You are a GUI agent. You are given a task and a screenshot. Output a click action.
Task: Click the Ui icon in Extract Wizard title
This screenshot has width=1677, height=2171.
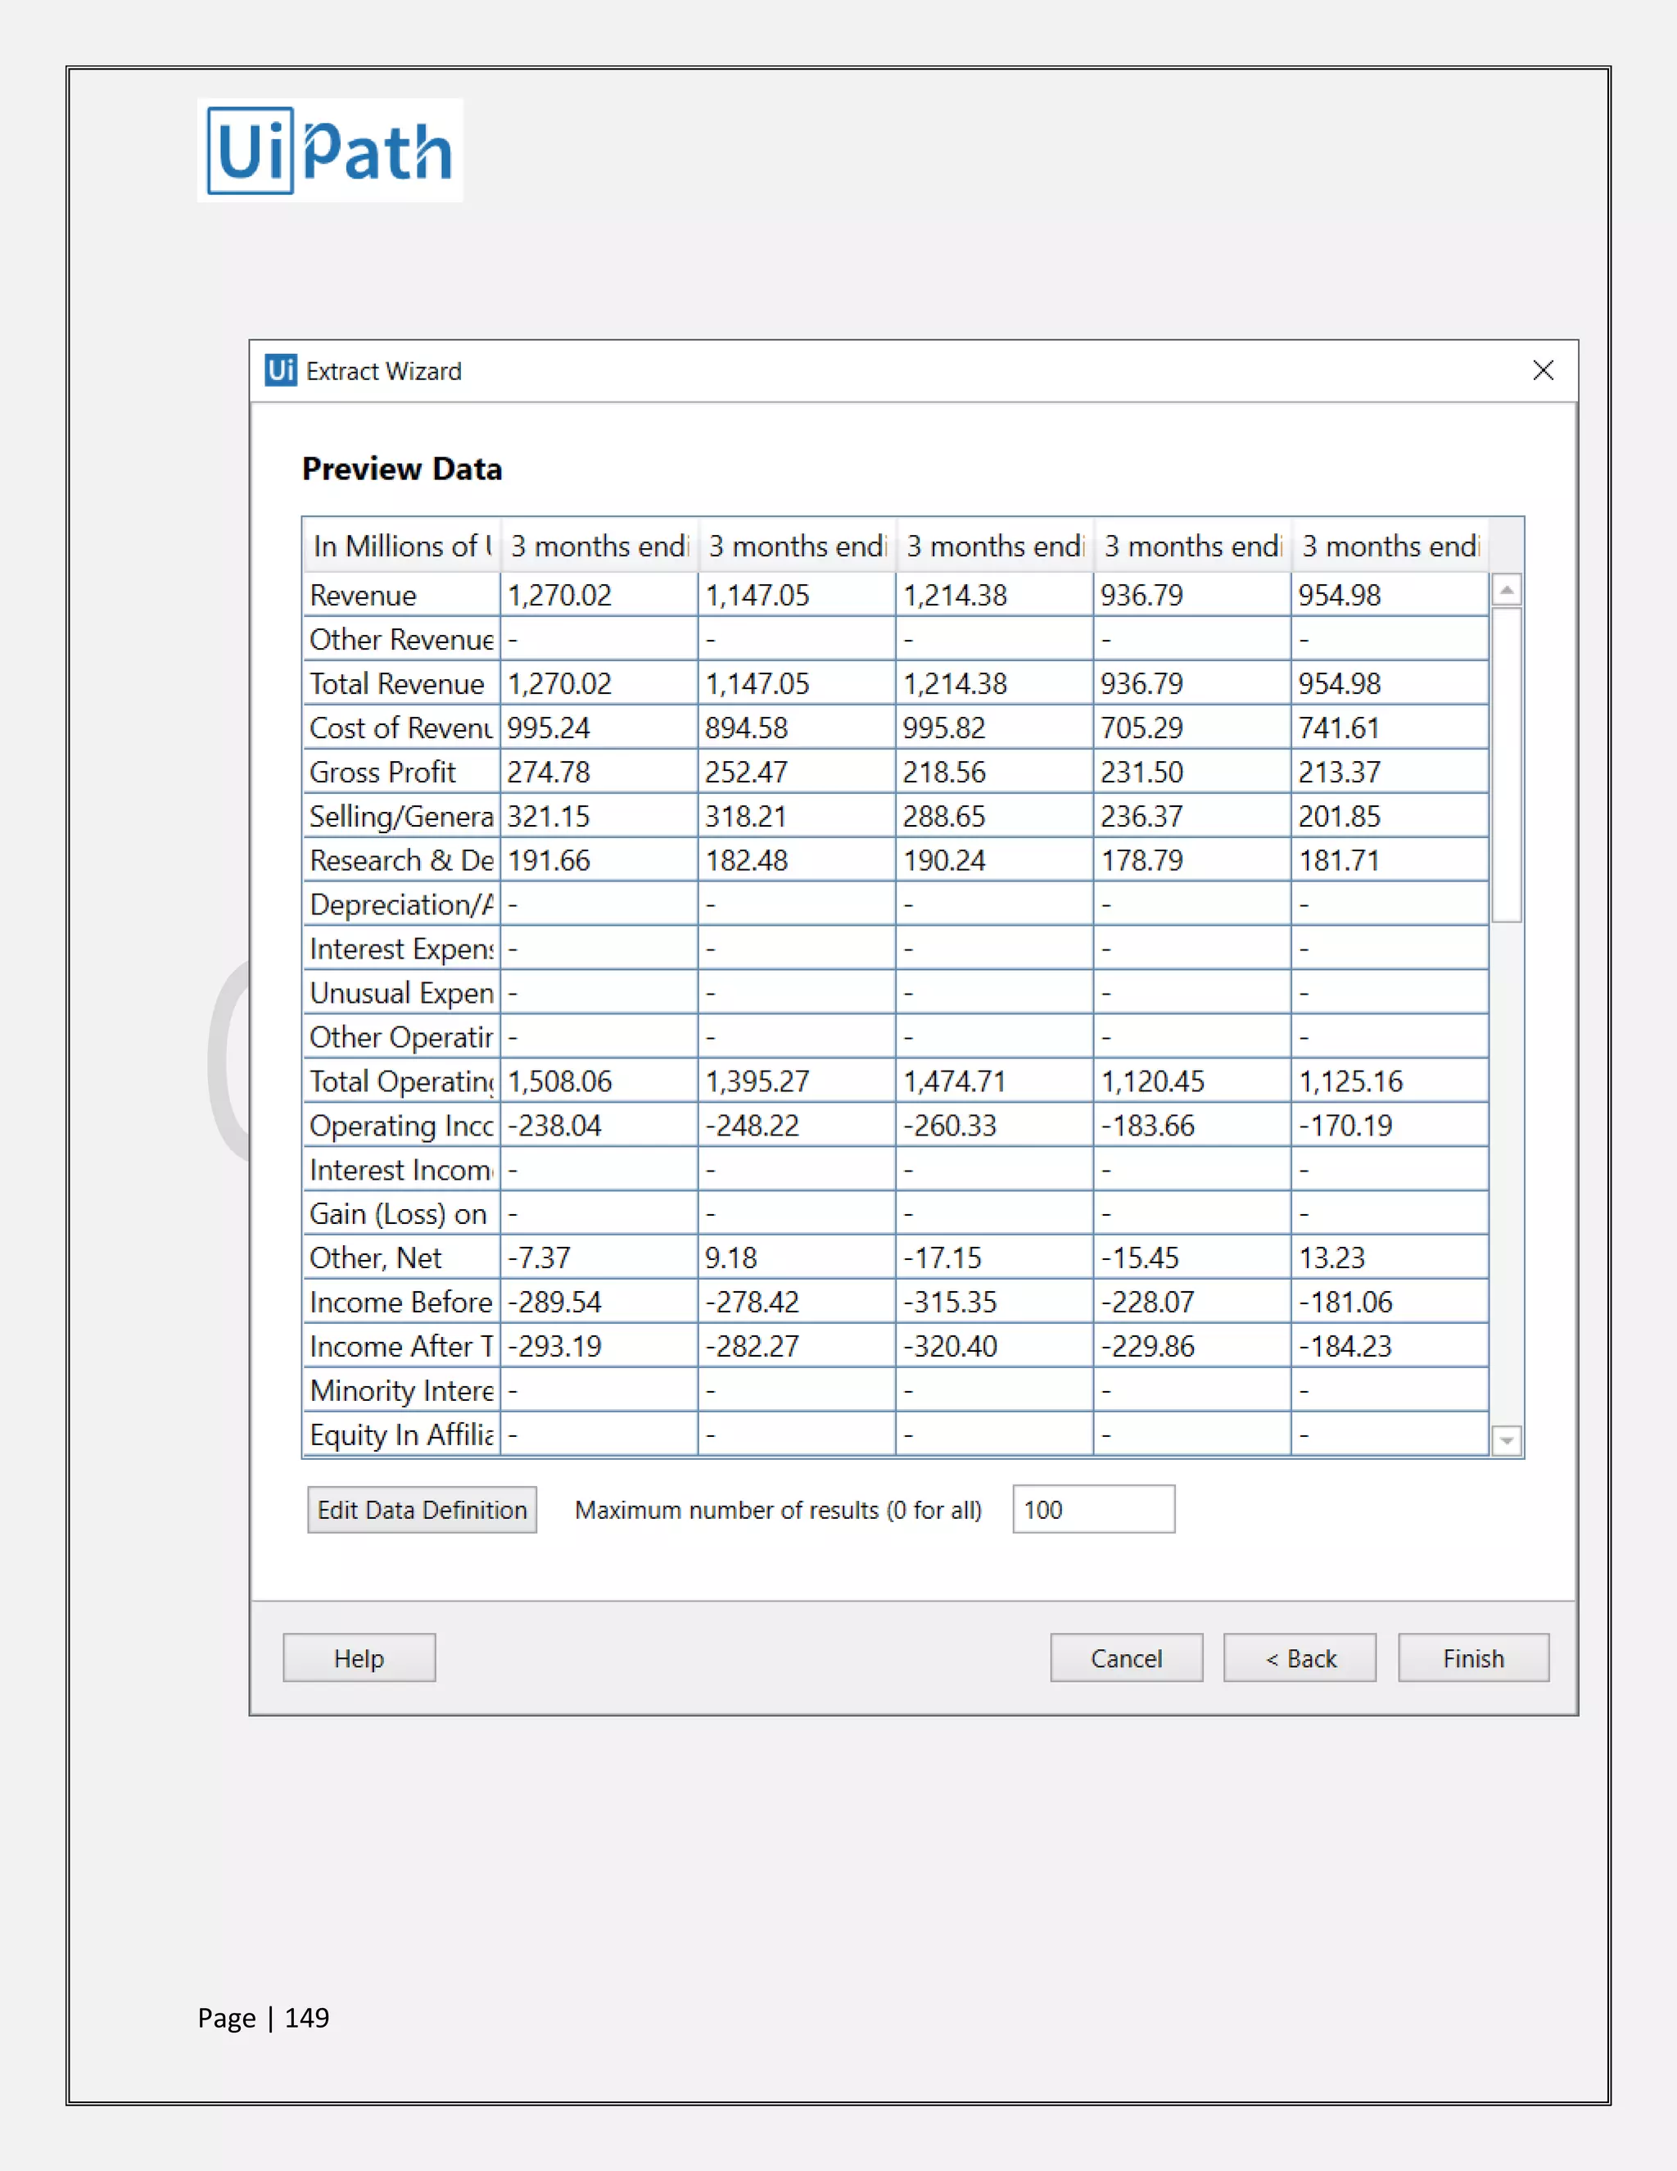coord(280,371)
